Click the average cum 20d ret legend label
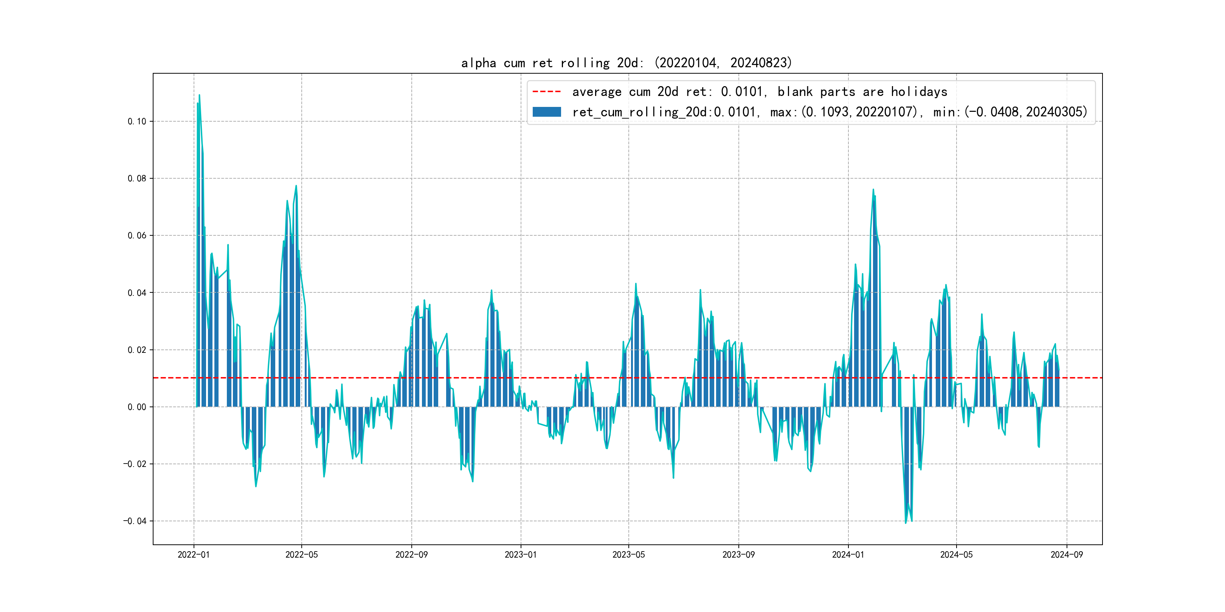 point(760,92)
